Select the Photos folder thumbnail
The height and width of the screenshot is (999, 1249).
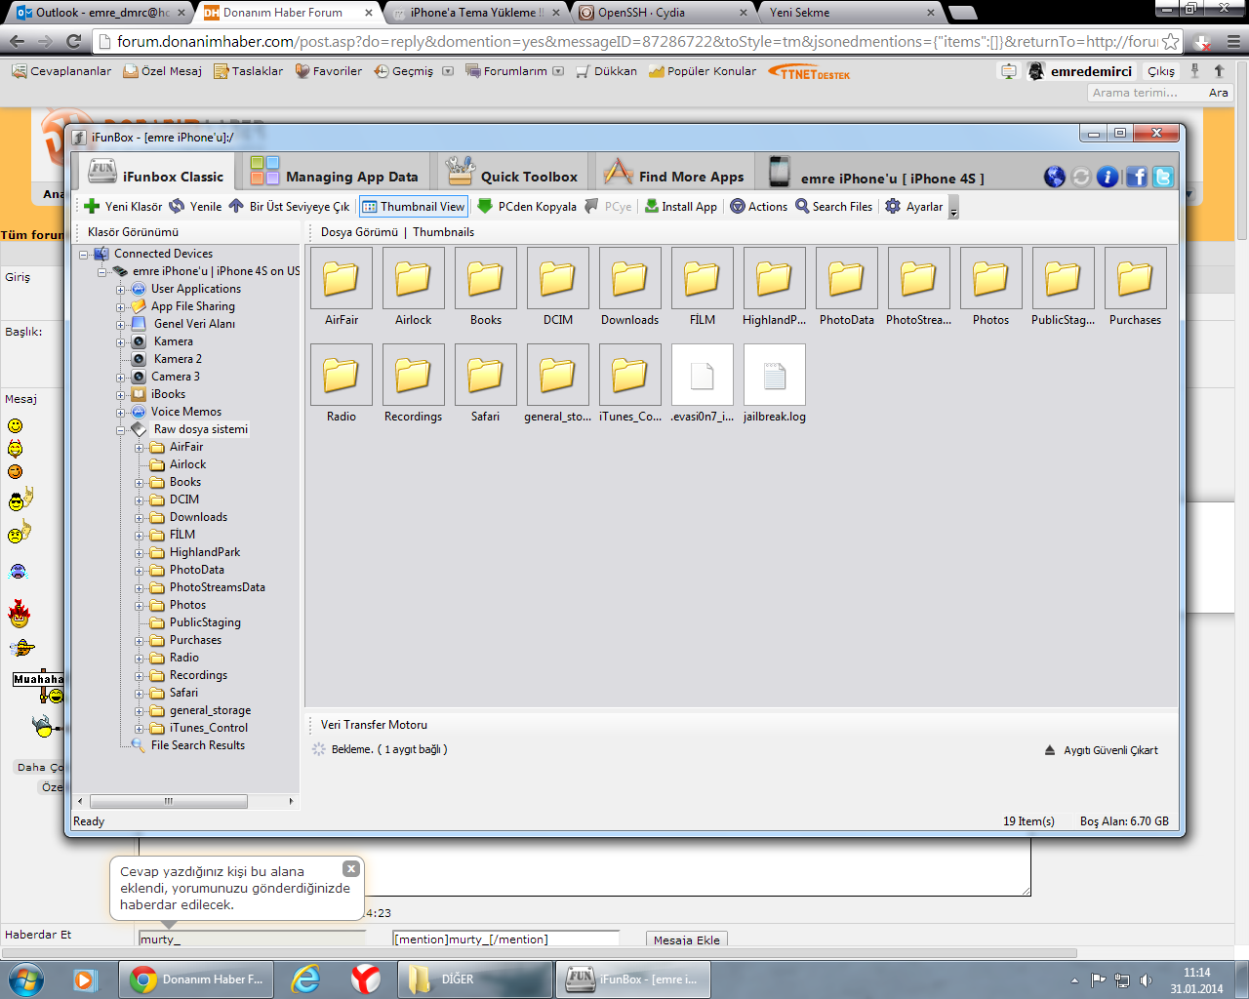[x=991, y=287]
